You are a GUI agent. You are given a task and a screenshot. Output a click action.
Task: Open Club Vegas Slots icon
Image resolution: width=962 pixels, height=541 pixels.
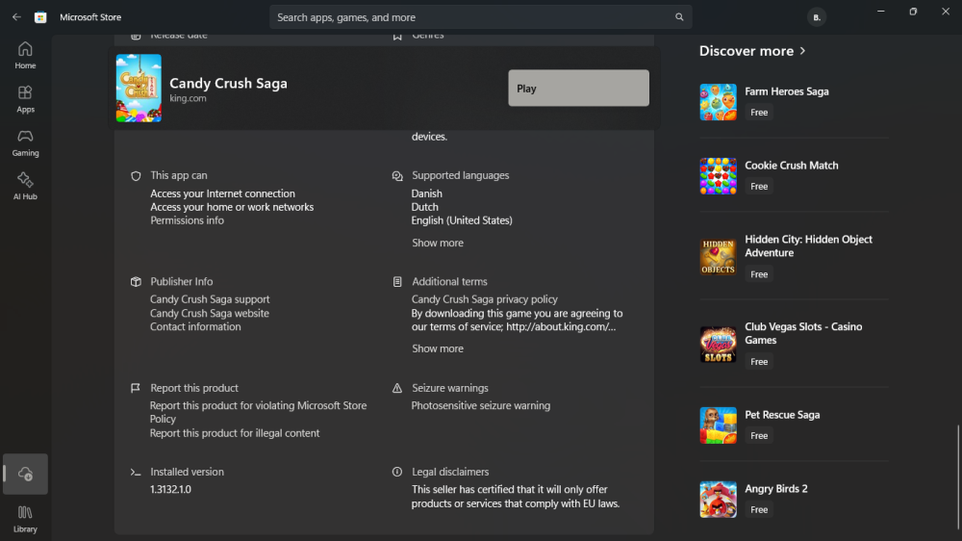[x=718, y=344]
